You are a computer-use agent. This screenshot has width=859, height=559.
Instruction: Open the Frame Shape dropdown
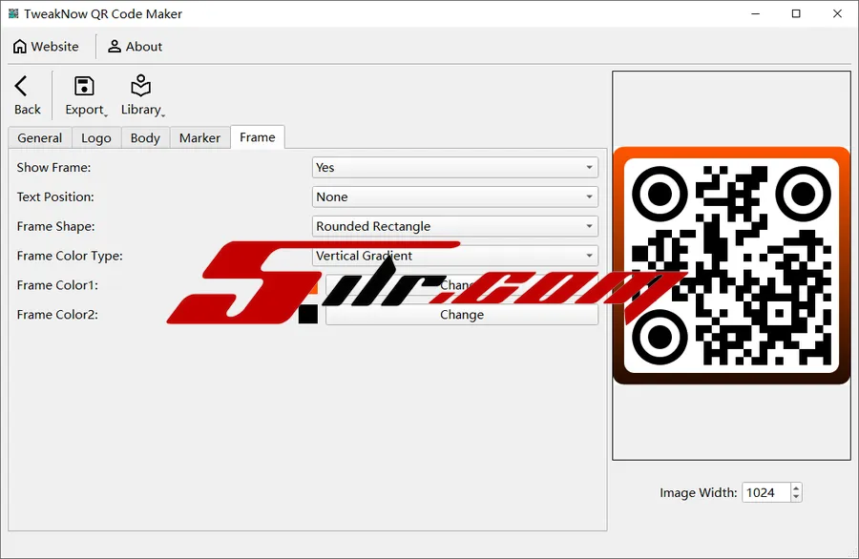(x=454, y=227)
